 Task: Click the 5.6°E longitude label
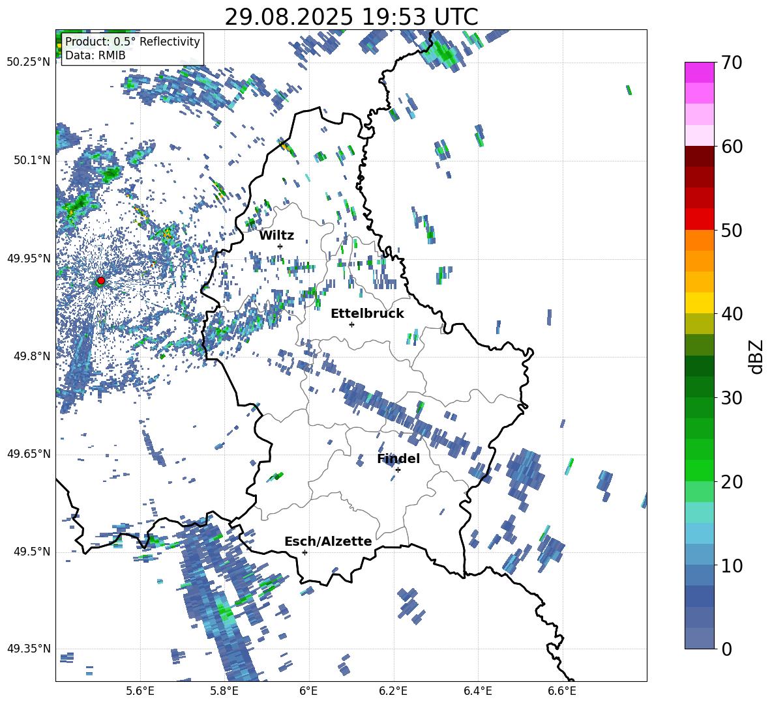(x=140, y=692)
